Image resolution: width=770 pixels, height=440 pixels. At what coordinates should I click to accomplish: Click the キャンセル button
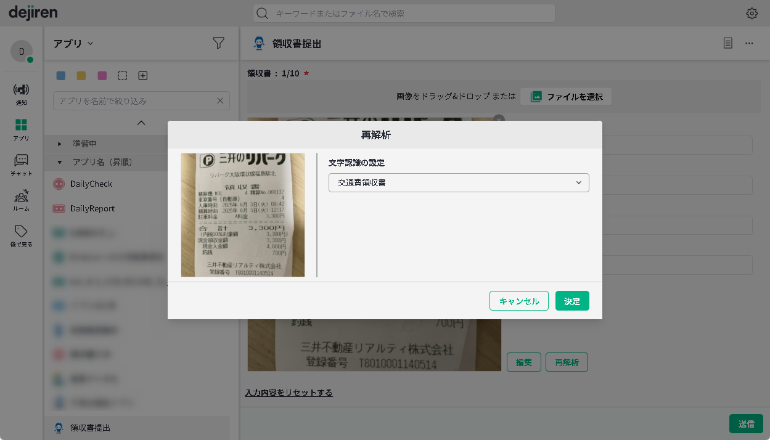pyautogui.click(x=518, y=301)
